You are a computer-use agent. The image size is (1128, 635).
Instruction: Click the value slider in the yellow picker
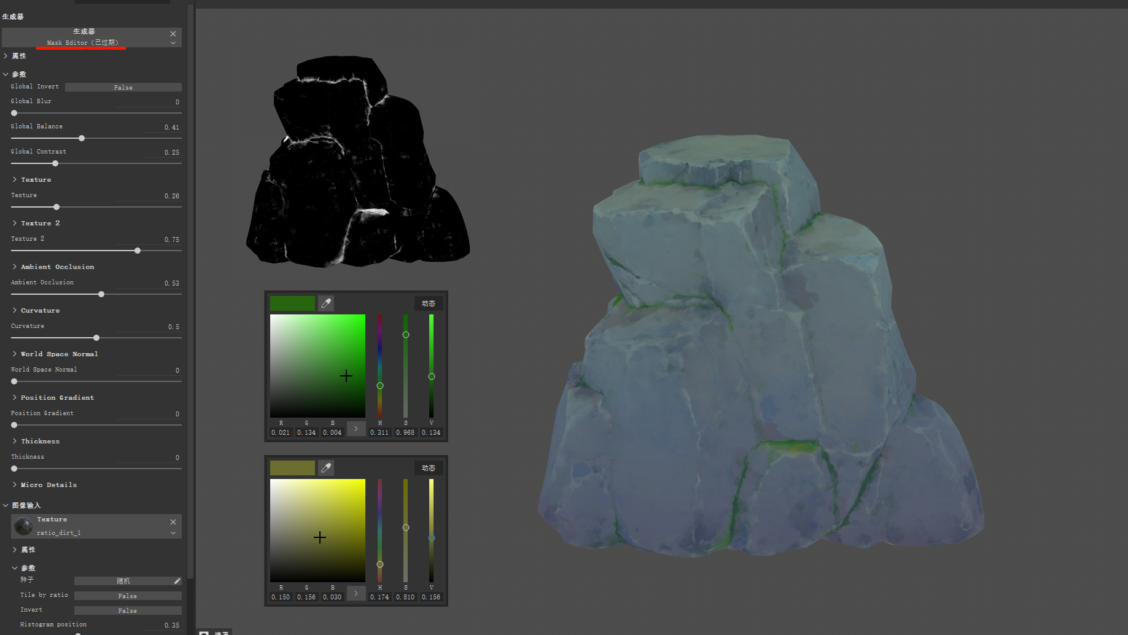tap(432, 531)
